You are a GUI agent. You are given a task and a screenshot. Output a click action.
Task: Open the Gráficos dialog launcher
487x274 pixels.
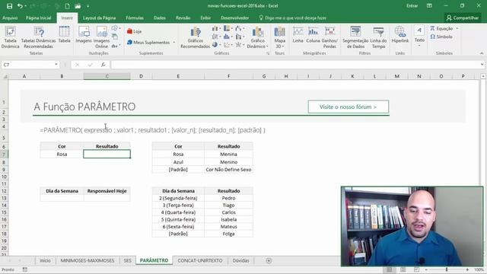point(268,53)
